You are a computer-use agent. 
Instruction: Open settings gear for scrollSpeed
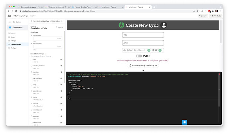tap(61, 110)
